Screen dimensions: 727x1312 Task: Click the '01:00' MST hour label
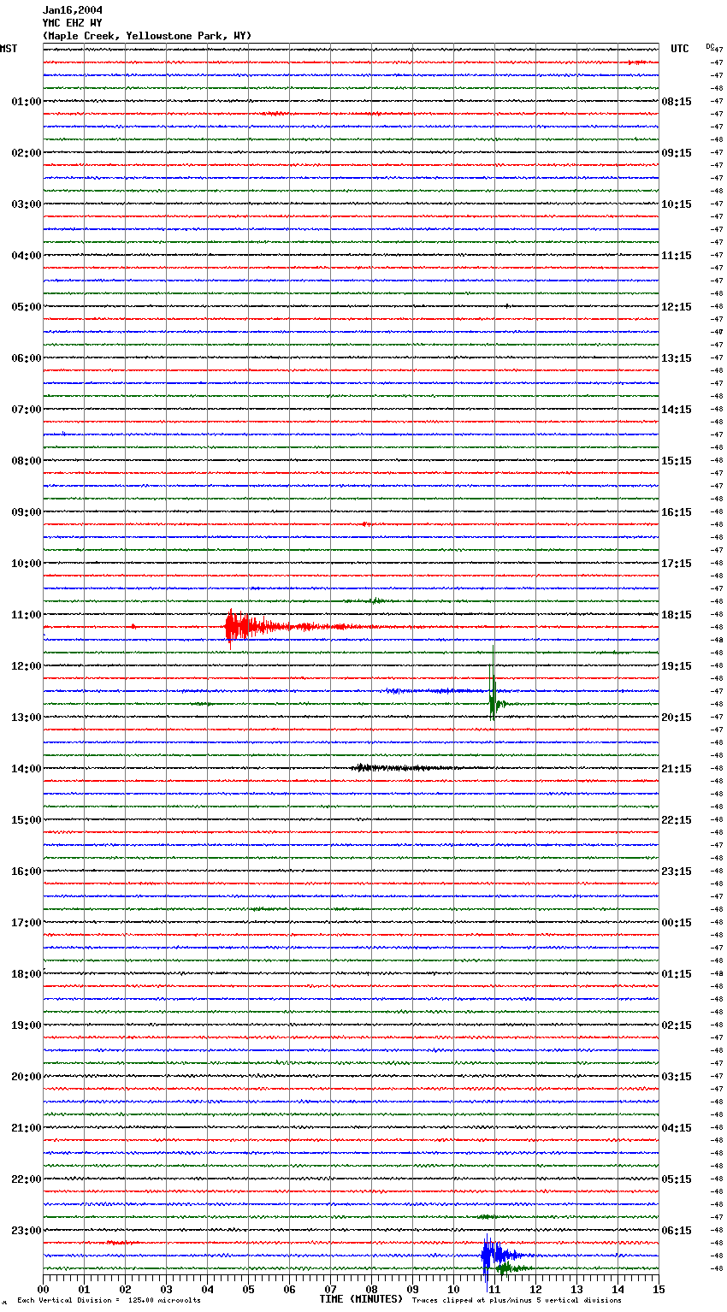click(x=26, y=102)
